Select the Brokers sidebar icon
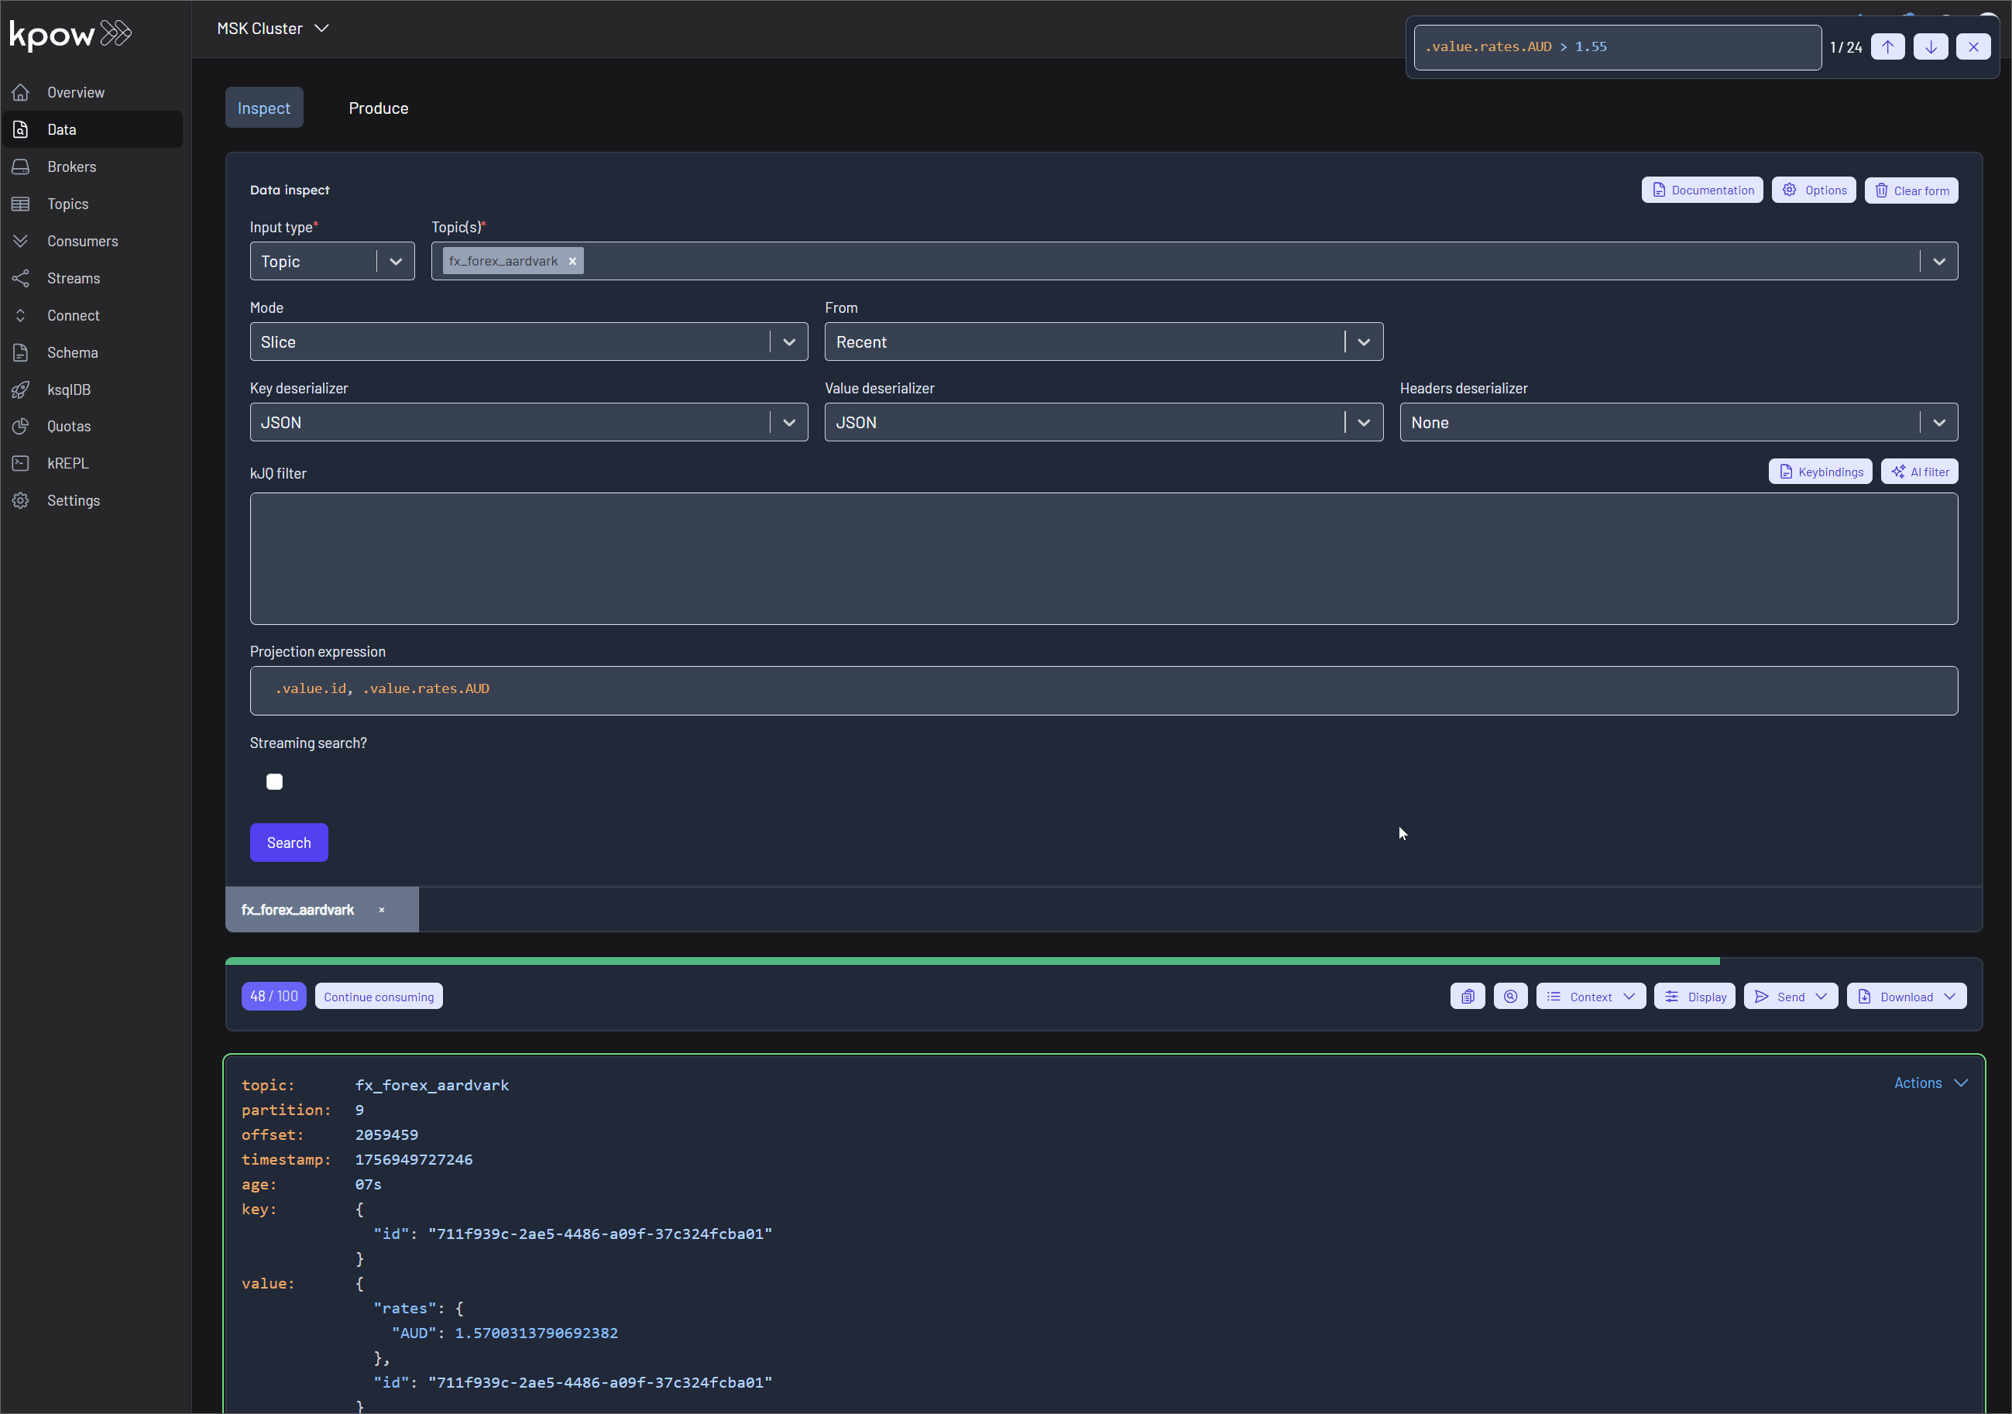This screenshot has width=2012, height=1414. tap(21, 166)
